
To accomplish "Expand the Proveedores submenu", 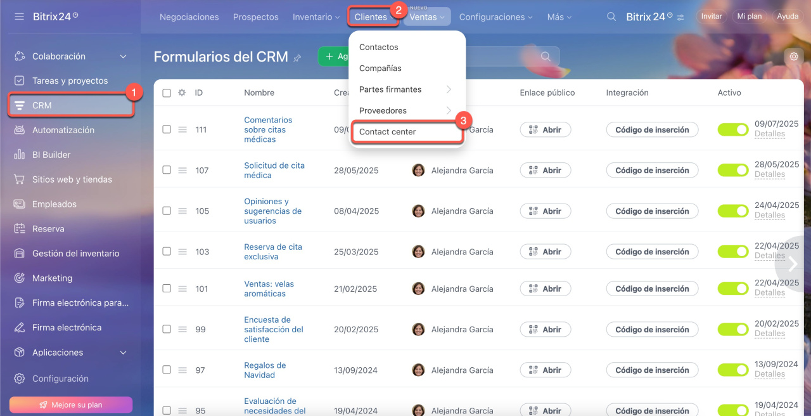I will (405, 110).
